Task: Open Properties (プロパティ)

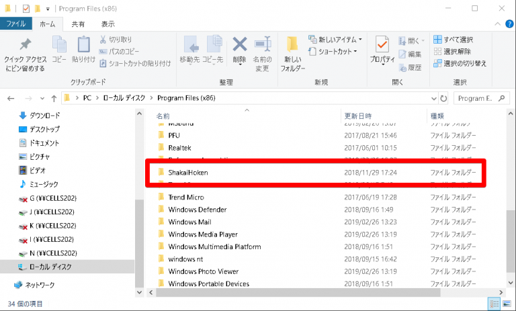Action: [382, 50]
